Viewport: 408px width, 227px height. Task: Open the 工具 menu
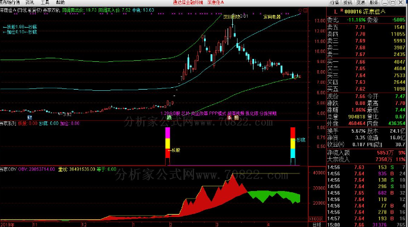[45, 2]
